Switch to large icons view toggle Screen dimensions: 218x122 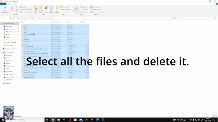click(x=216, y=116)
